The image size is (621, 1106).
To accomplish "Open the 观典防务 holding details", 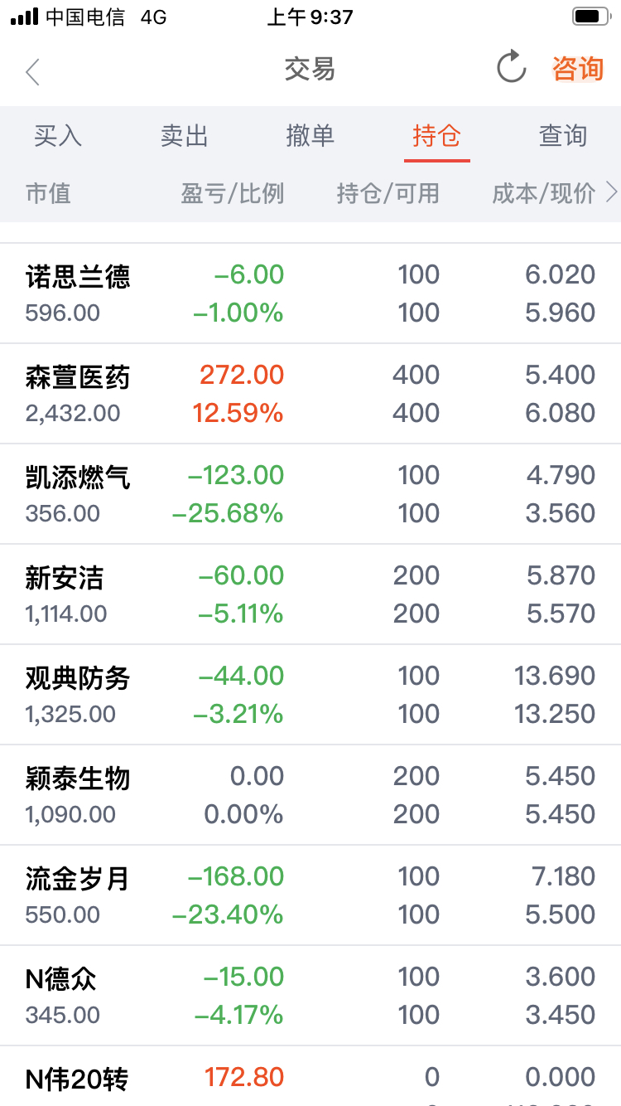I will [310, 695].
